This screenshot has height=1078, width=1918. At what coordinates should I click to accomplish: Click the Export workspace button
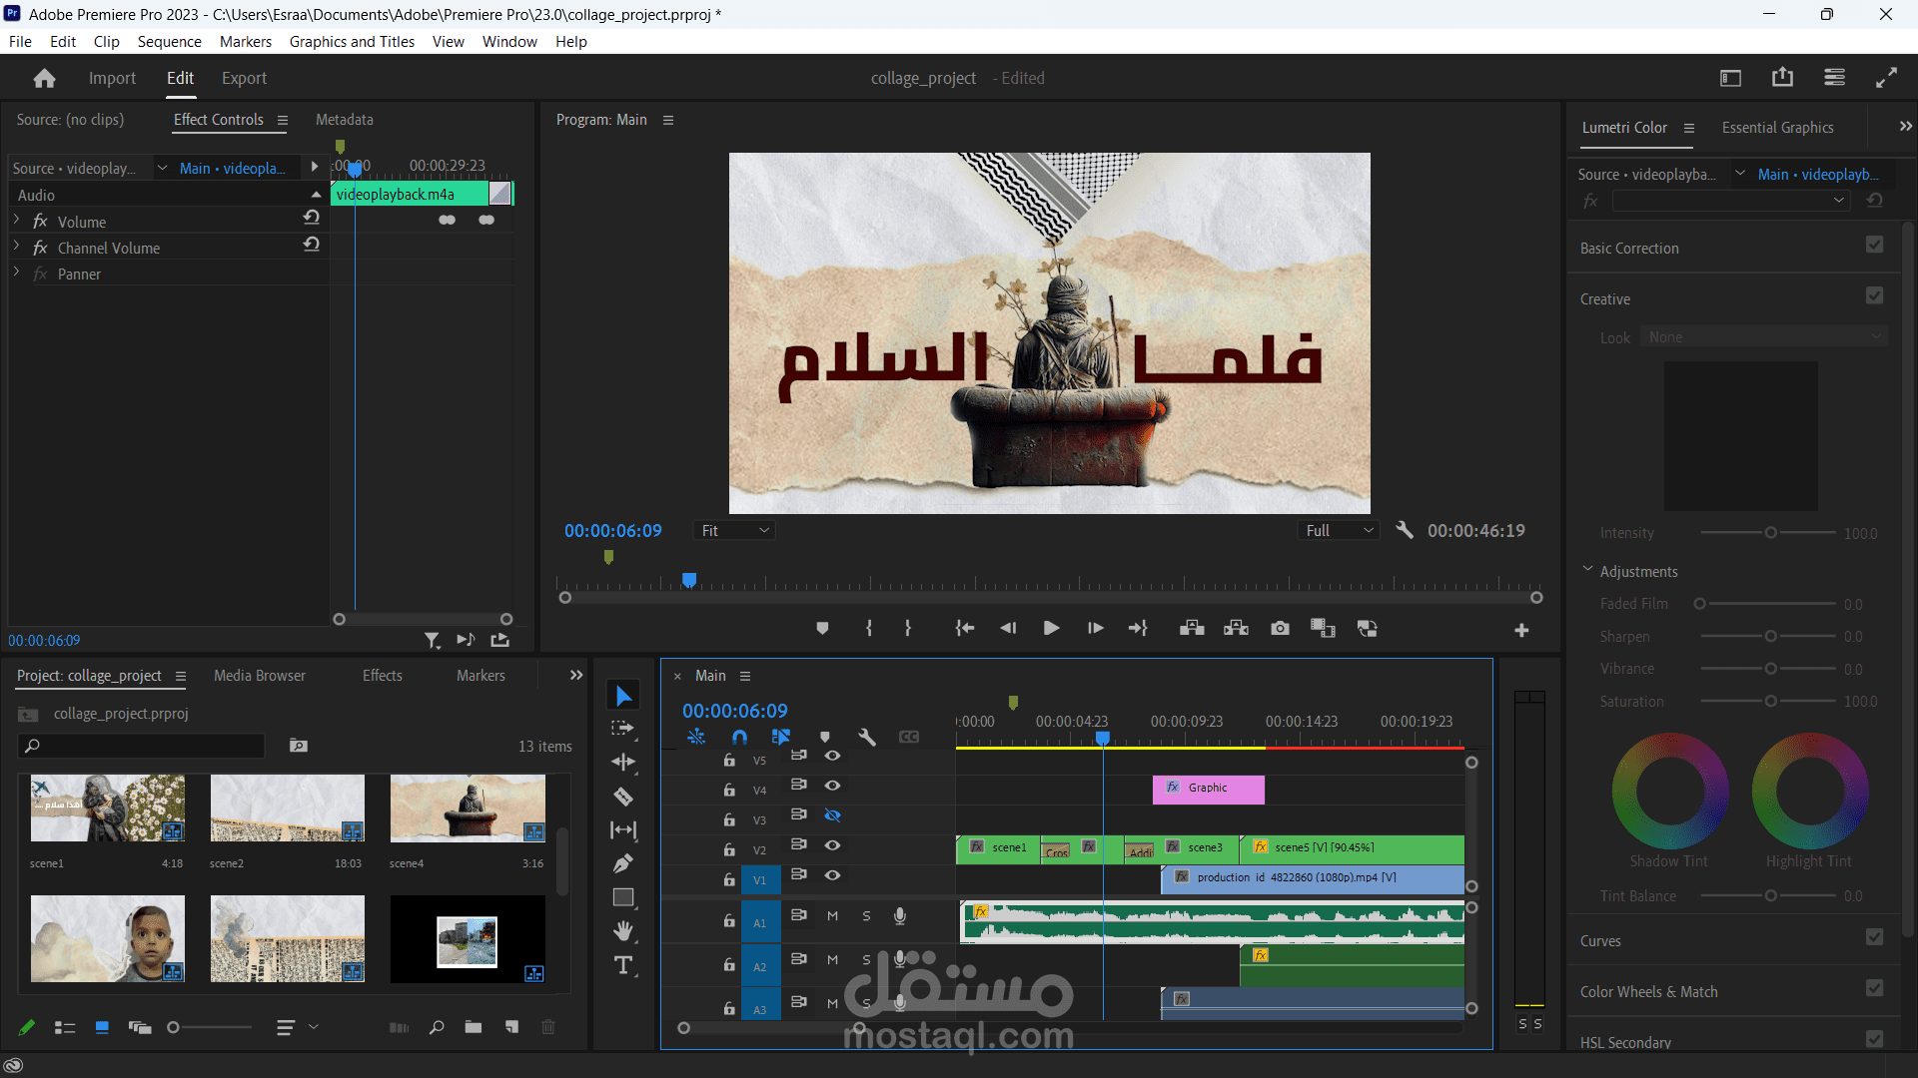click(x=244, y=78)
